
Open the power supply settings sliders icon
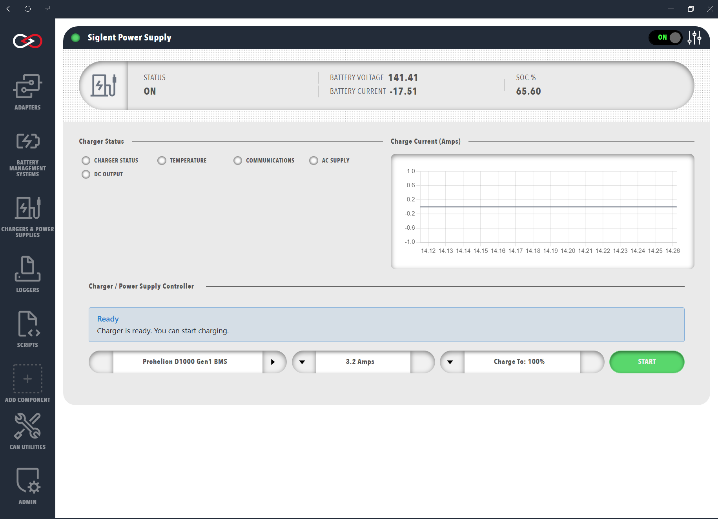click(x=694, y=38)
